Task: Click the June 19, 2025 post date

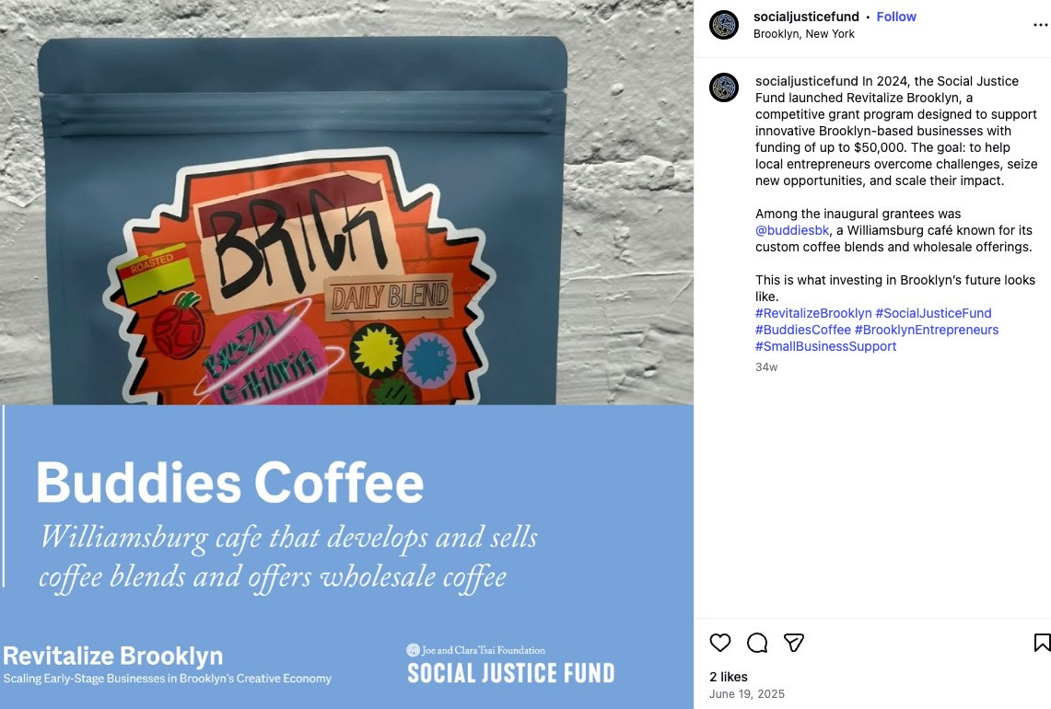Action: (747, 694)
